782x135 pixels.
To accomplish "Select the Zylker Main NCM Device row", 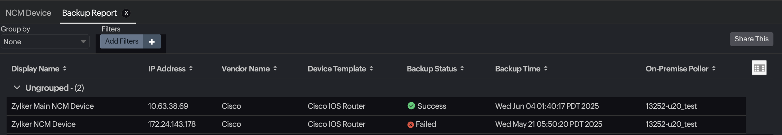I will tap(53, 106).
